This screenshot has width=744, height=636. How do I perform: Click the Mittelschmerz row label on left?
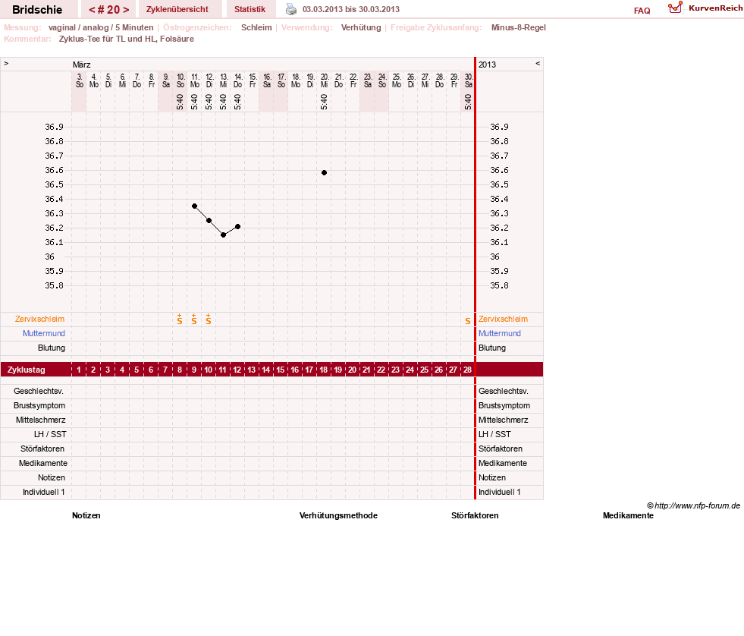(40, 420)
